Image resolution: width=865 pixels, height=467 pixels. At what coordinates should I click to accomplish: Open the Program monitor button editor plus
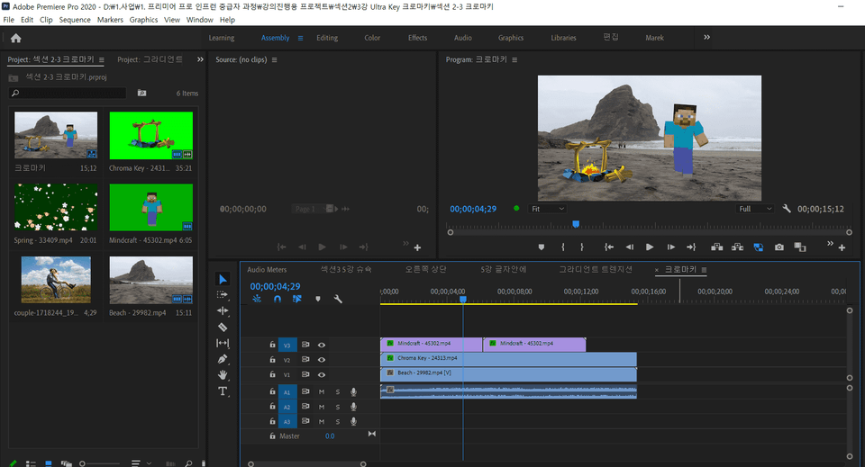[x=842, y=247]
